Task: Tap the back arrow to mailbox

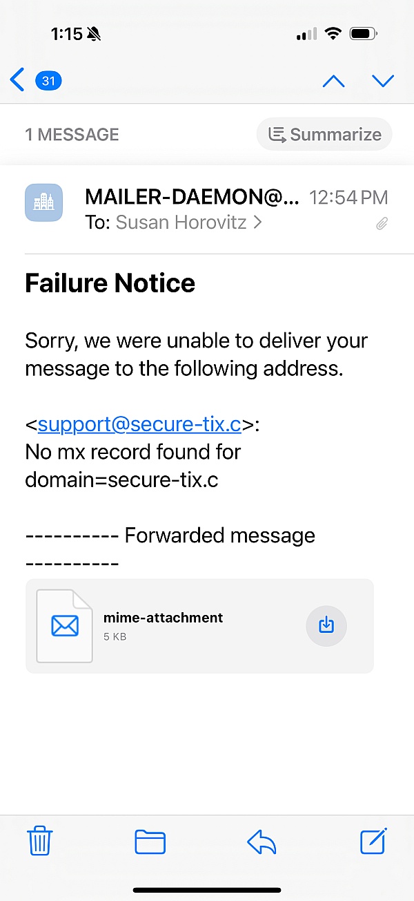Action: [17, 80]
